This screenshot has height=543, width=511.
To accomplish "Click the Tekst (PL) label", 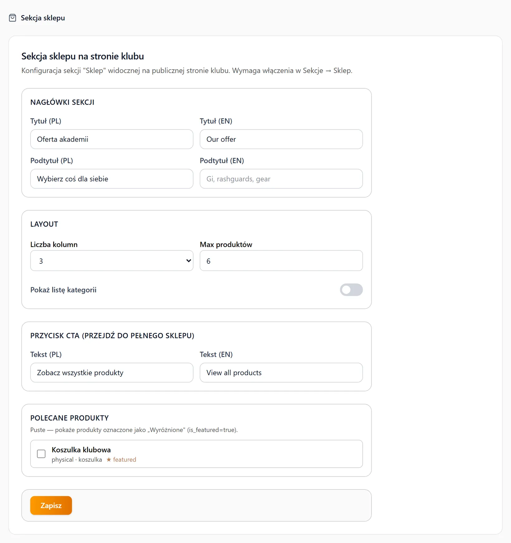I will (x=46, y=354).
